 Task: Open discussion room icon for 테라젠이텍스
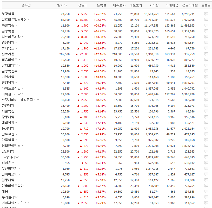pyautogui.click(x=206, y=146)
